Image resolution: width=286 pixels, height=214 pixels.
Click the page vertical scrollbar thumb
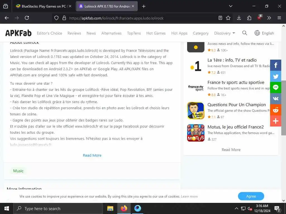click(283, 108)
